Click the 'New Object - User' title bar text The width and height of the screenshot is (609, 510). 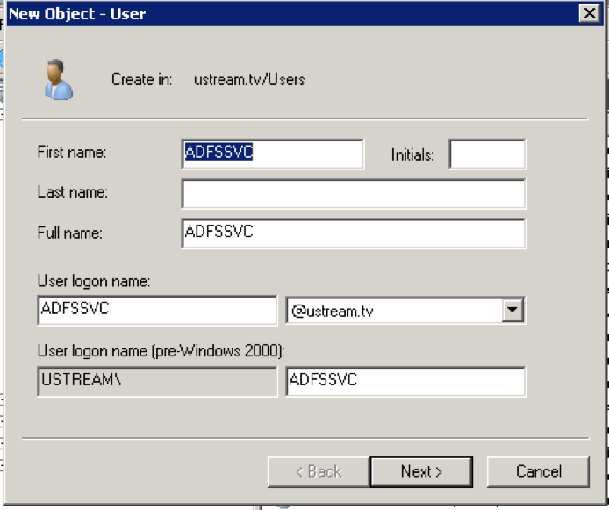[77, 14]
